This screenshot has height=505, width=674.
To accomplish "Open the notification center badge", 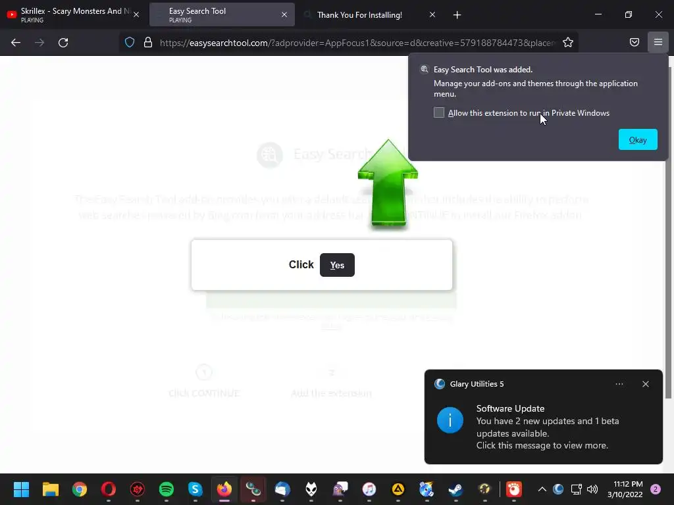I will (656, 489).
